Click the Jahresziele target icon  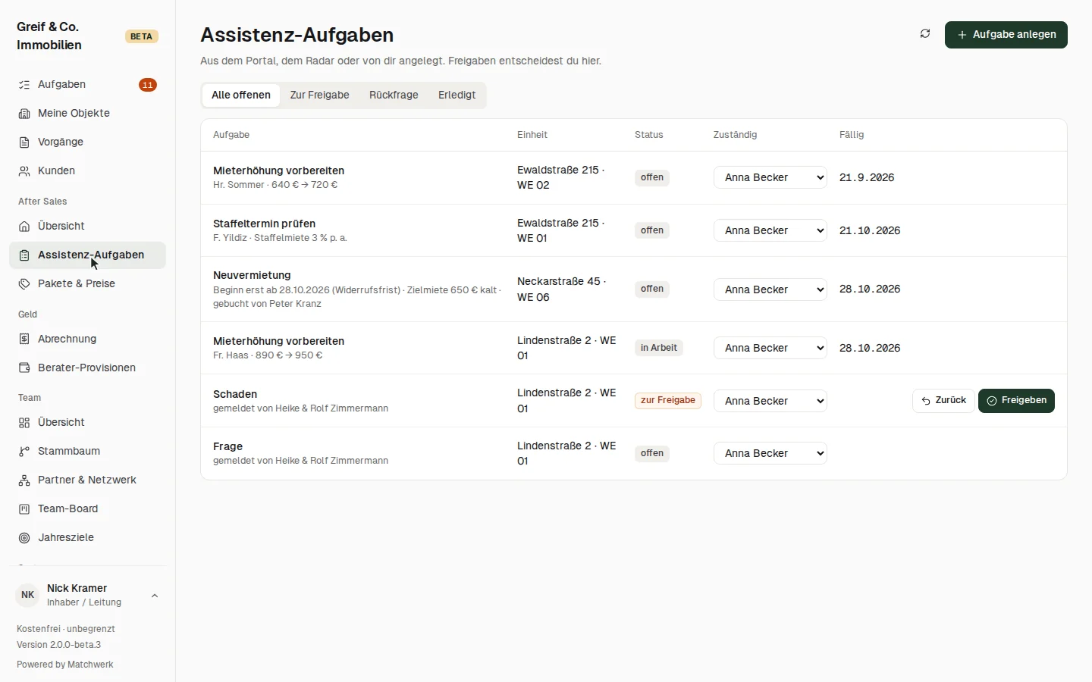point(24,538)
